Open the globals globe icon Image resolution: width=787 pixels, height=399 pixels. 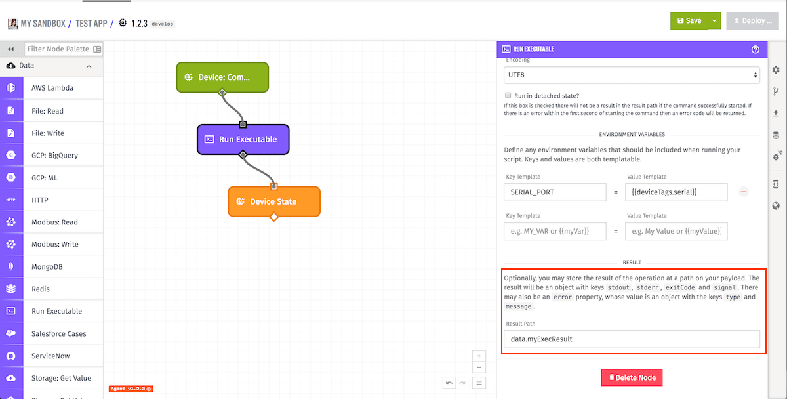point(776,205)
